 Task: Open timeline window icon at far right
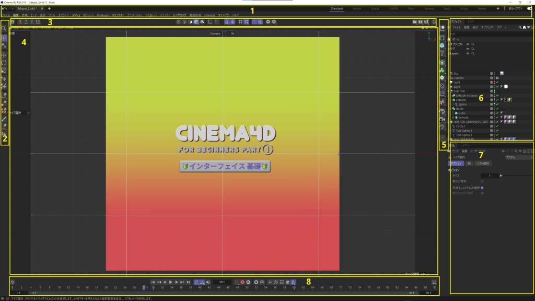[434, 282]
